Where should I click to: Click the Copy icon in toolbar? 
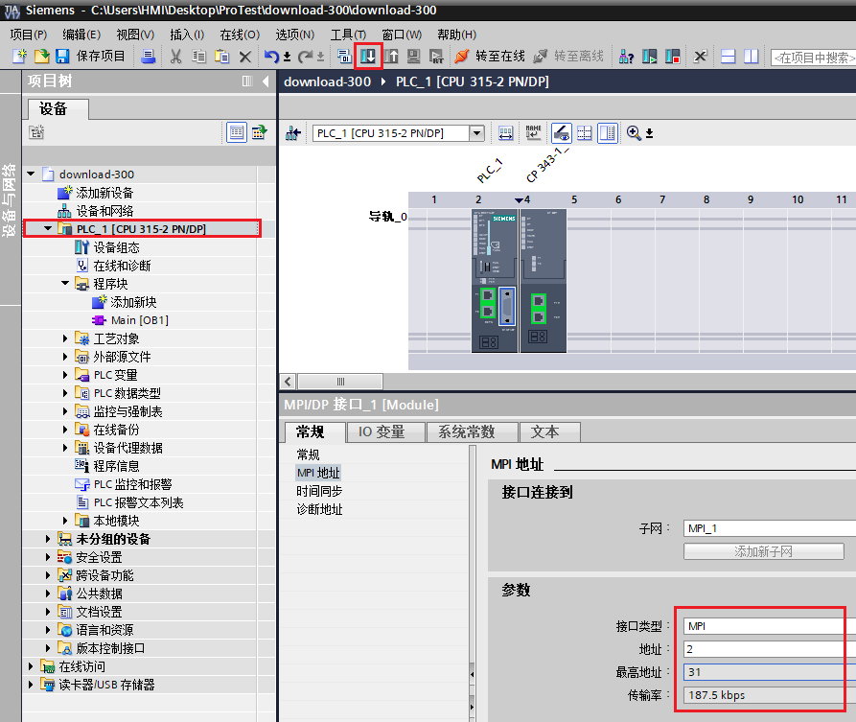coord(198,56)
